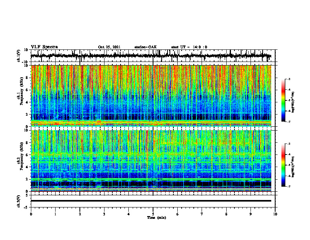This screenshot has width=310, height=240.
Task: Click the thick black ch.3 voltage line
Action: (x=151, y=201)
